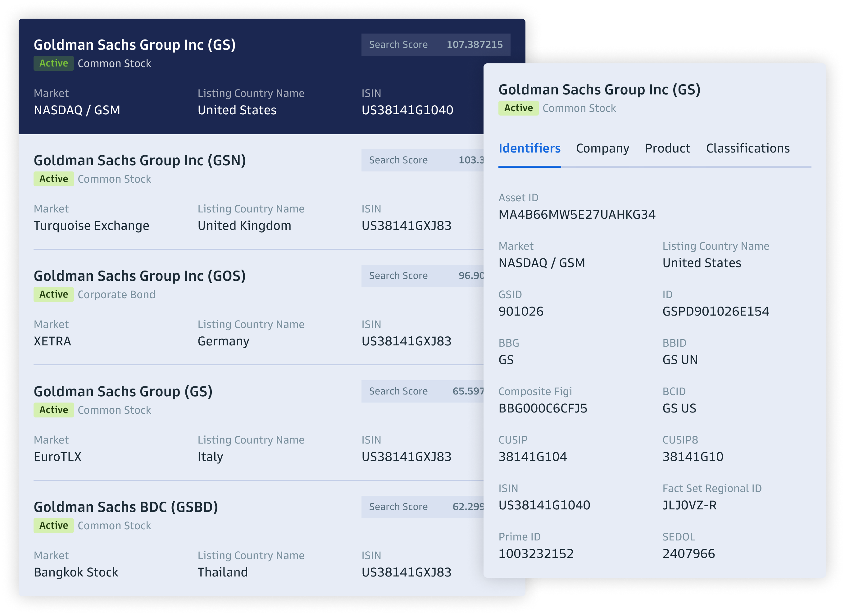Click CUSIP value 38141G104

pos(533,457)
